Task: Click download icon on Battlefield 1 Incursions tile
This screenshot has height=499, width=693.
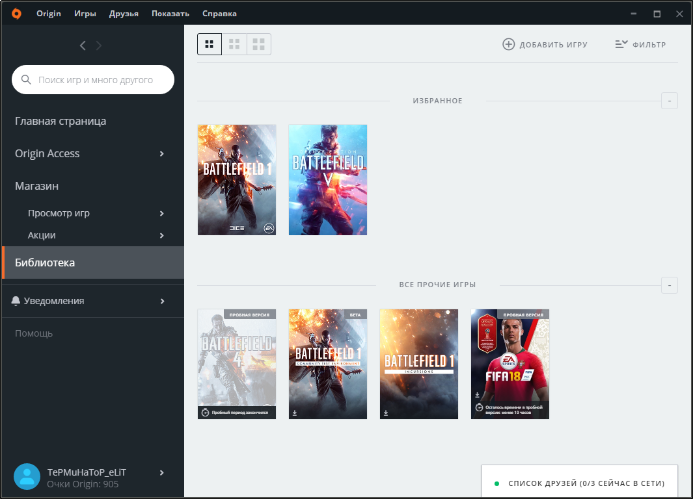Action: click(x=386, y=413)
